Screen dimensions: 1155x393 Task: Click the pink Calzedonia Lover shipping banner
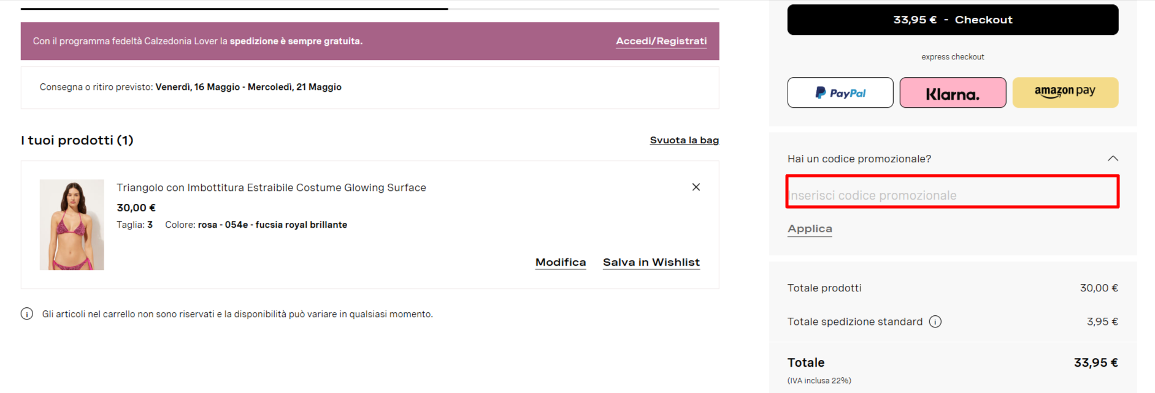point(370,41)
